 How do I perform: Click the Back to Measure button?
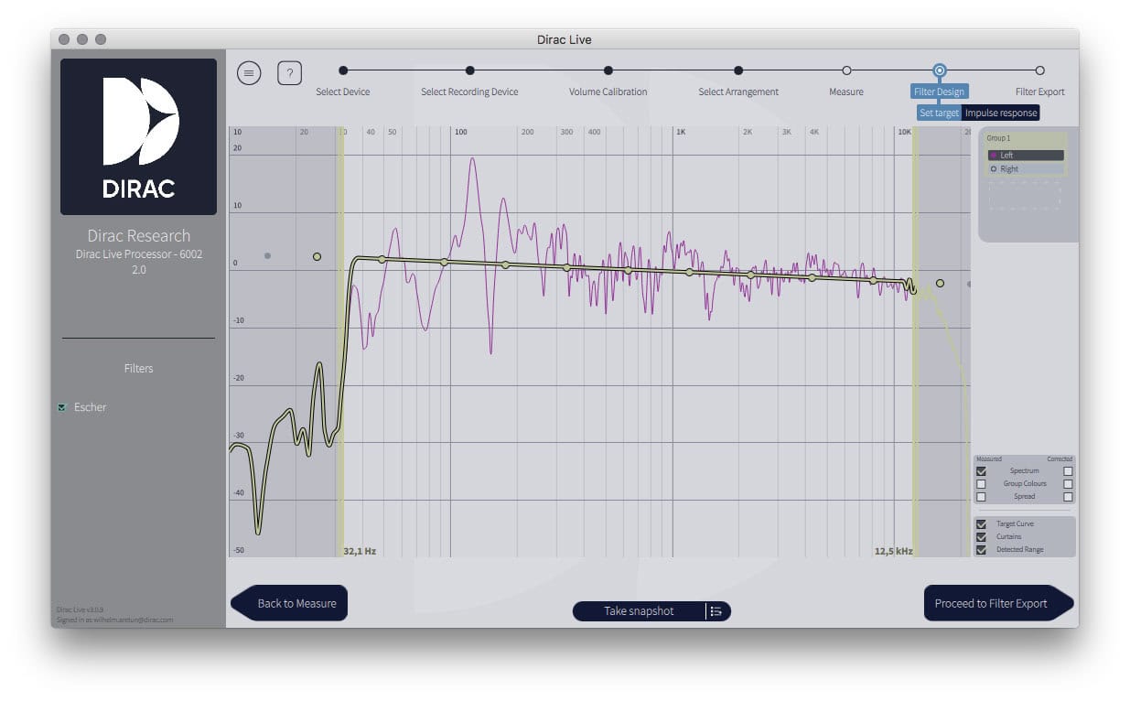pyautogui.click(x=289, y=603)
